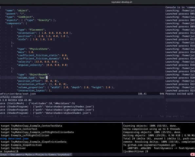Click the "orientation" key in the Placement component

point(26,33)
